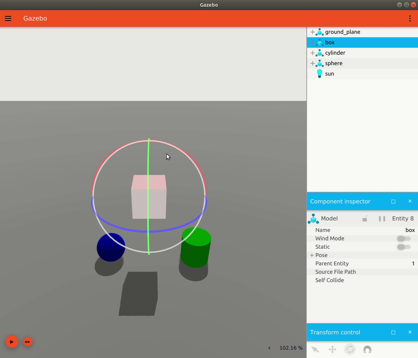Viewport: 418px width, 358px height.
Task: Expand the cylinder entity tree row
Action: (x=312, y=53)
